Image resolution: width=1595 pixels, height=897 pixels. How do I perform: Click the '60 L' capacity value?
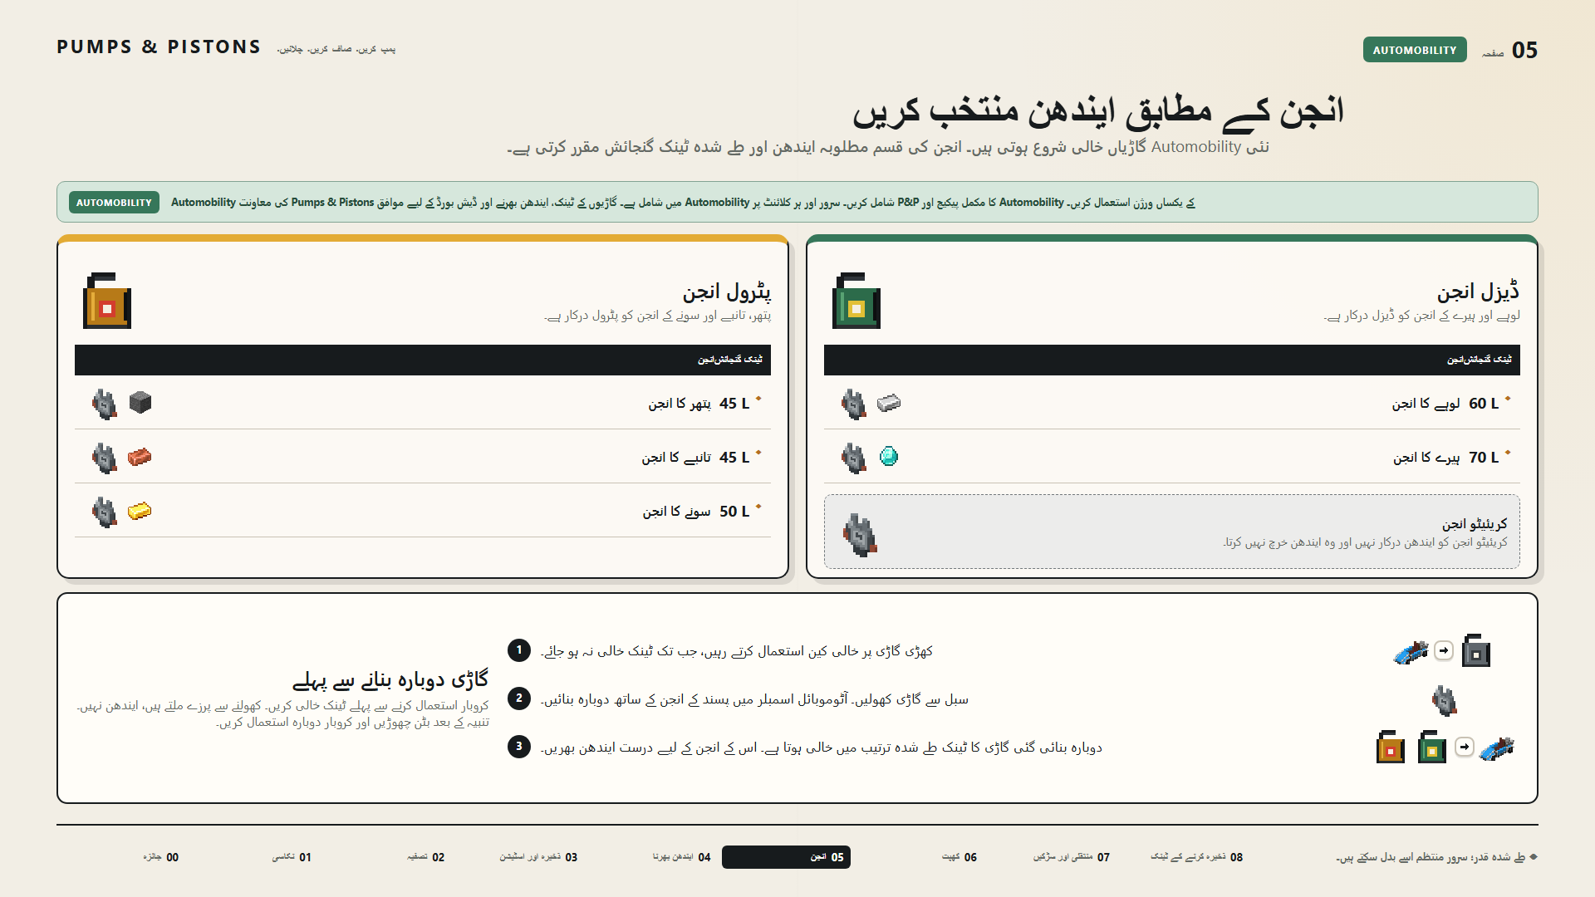coord(1484,404)
